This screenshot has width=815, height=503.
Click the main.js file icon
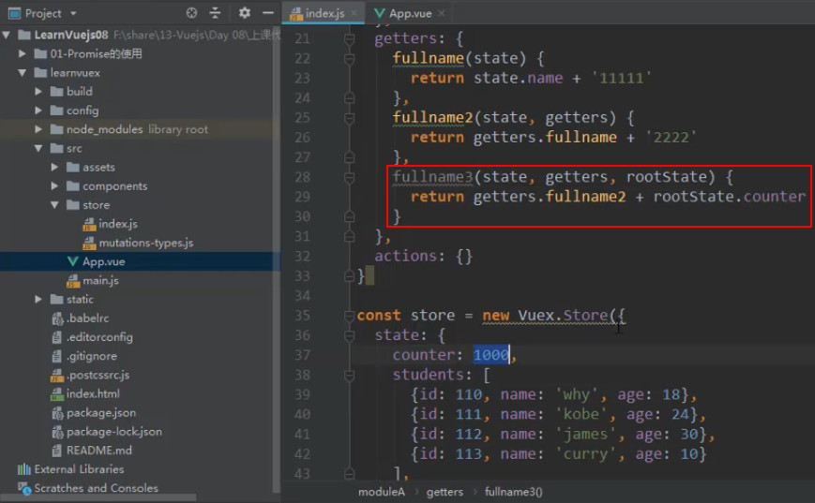pyautogui.click(x=73, y=281)
